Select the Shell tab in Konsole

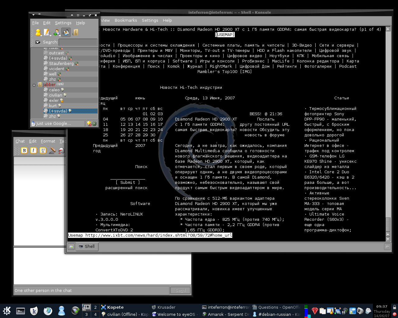[x=87, y=247]
